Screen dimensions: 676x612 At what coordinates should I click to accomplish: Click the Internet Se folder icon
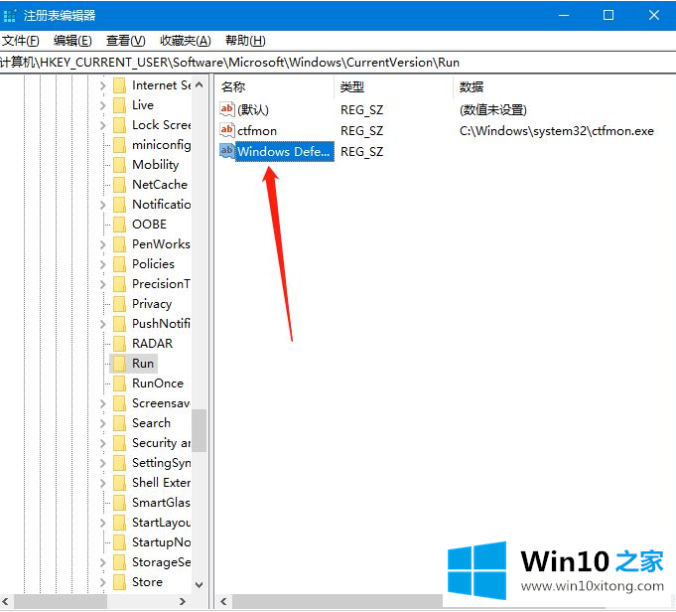(x=119, y=85)
